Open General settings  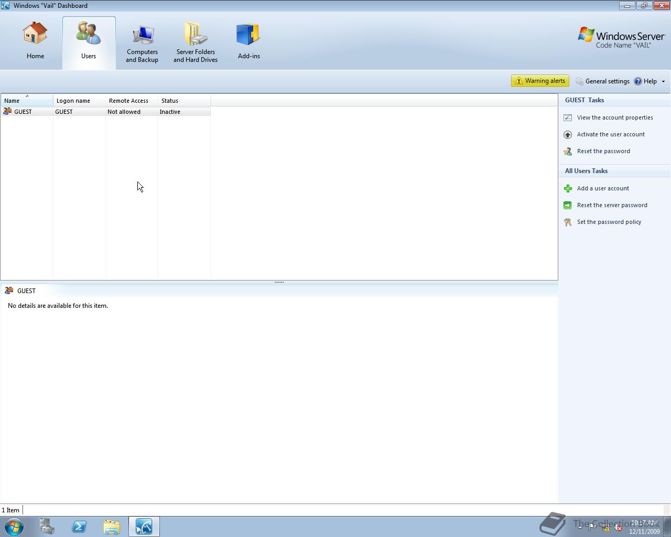click(x=603, y=81)
